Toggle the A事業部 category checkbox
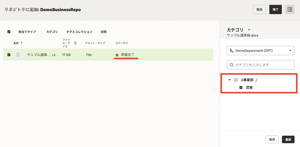This screenshot has height=147, width=300. coord(236,80)
